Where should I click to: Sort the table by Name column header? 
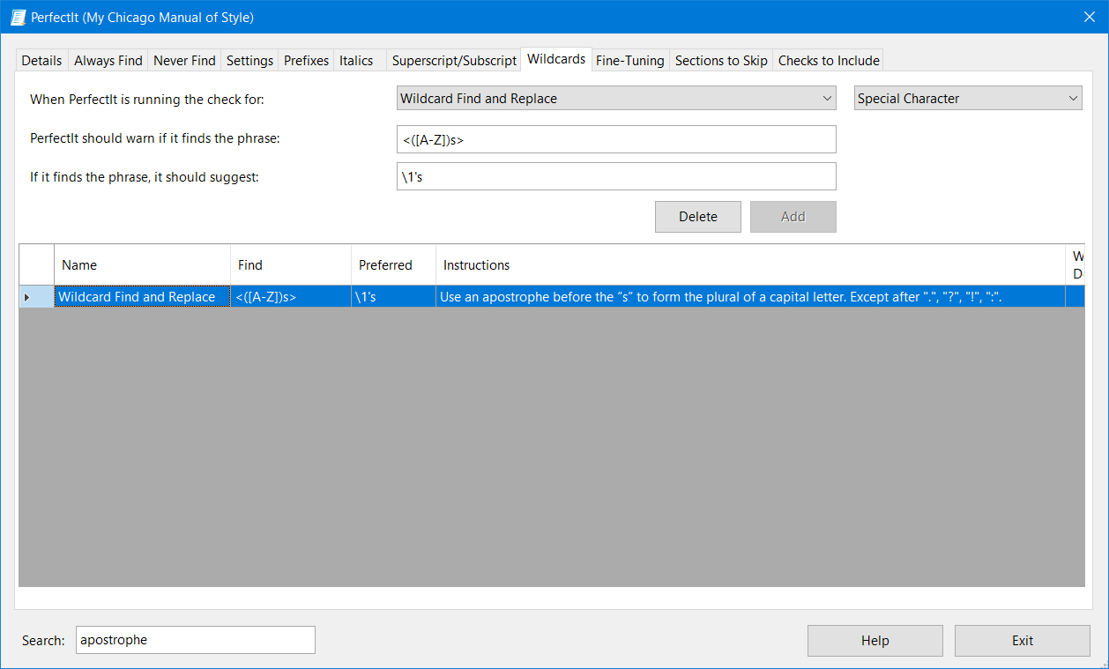click(142, 264)
